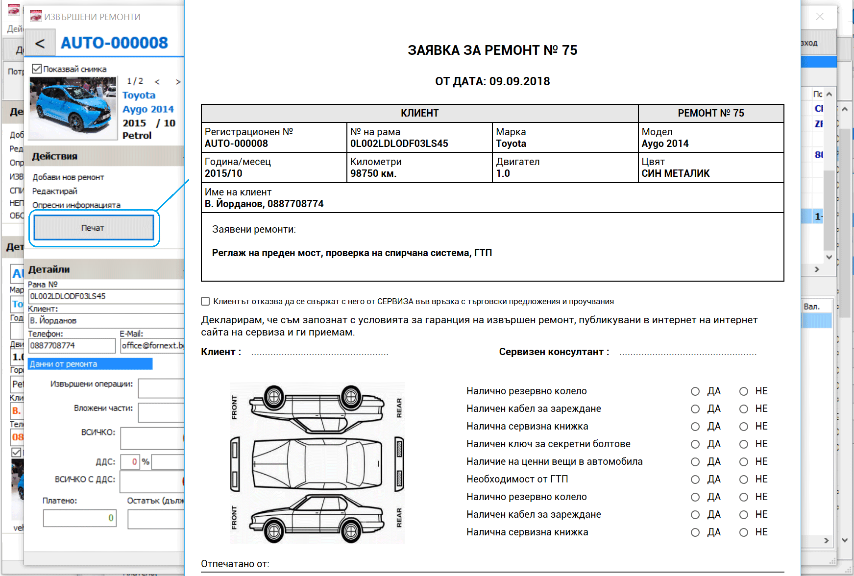This screenshot has width=854, height=576.
Task: Click the Детайли section header
Action: (x=104, y=269)
